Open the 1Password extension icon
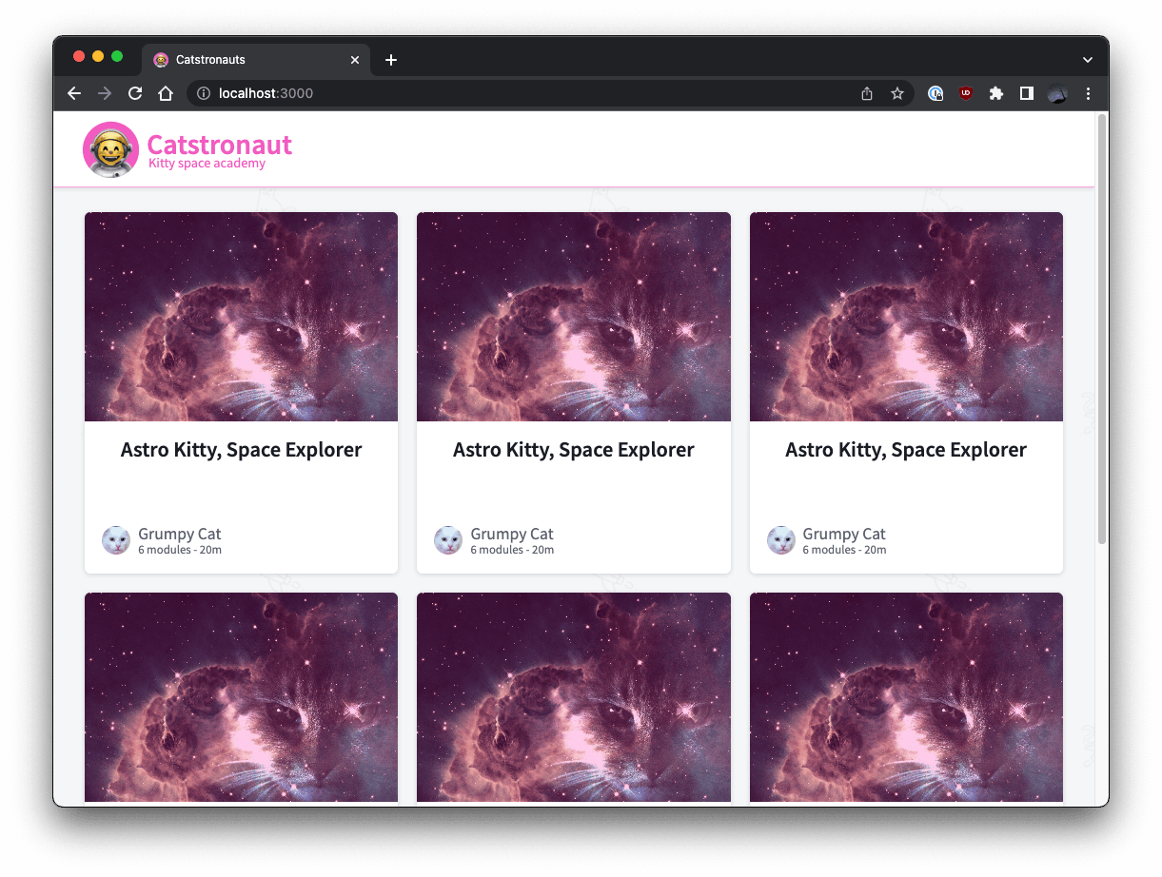Viewport: 1162px width, 877px height. tap(936, 93)
